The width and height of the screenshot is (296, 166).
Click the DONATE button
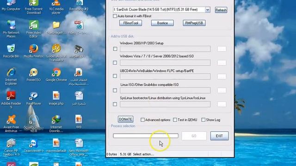125,119
